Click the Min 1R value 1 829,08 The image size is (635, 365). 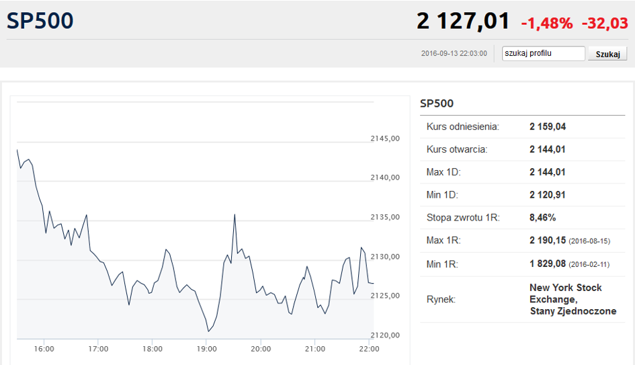tap(548, 263)
